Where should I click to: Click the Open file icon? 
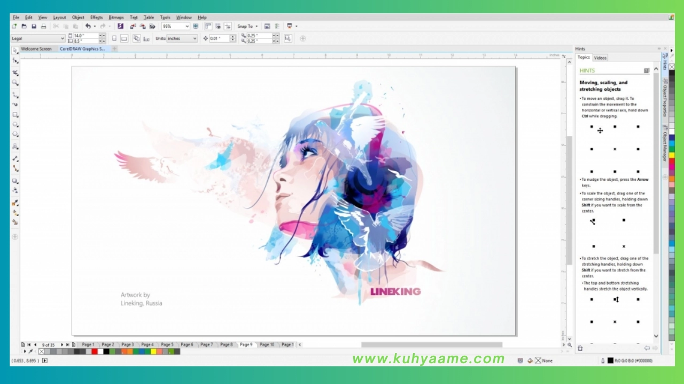click(24, 26)
